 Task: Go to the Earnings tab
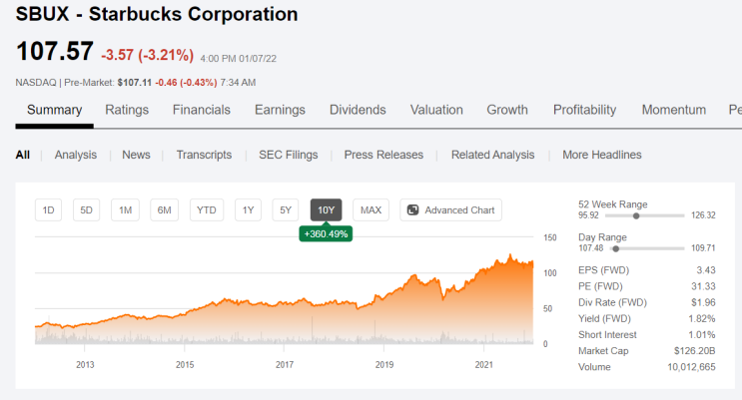[281, 110]
